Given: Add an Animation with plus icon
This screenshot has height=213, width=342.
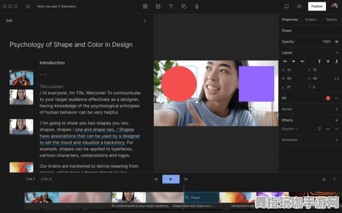Looking at the screenshot, I should (x=336, y=140).
